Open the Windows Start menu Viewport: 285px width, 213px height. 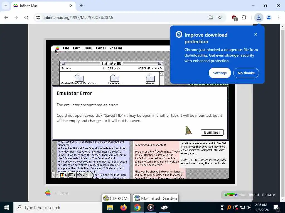(x=7, y=207)
